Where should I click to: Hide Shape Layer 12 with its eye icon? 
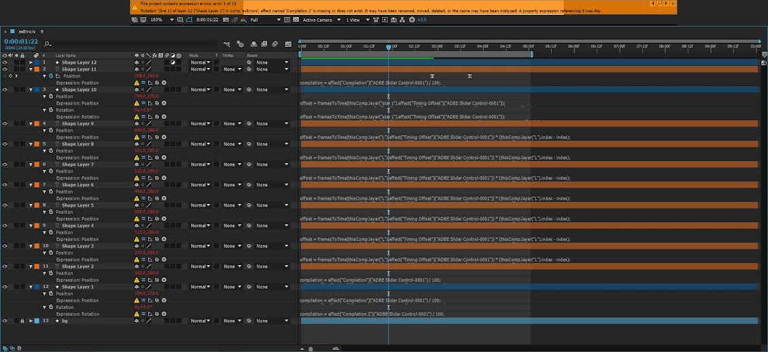(5, 63)
